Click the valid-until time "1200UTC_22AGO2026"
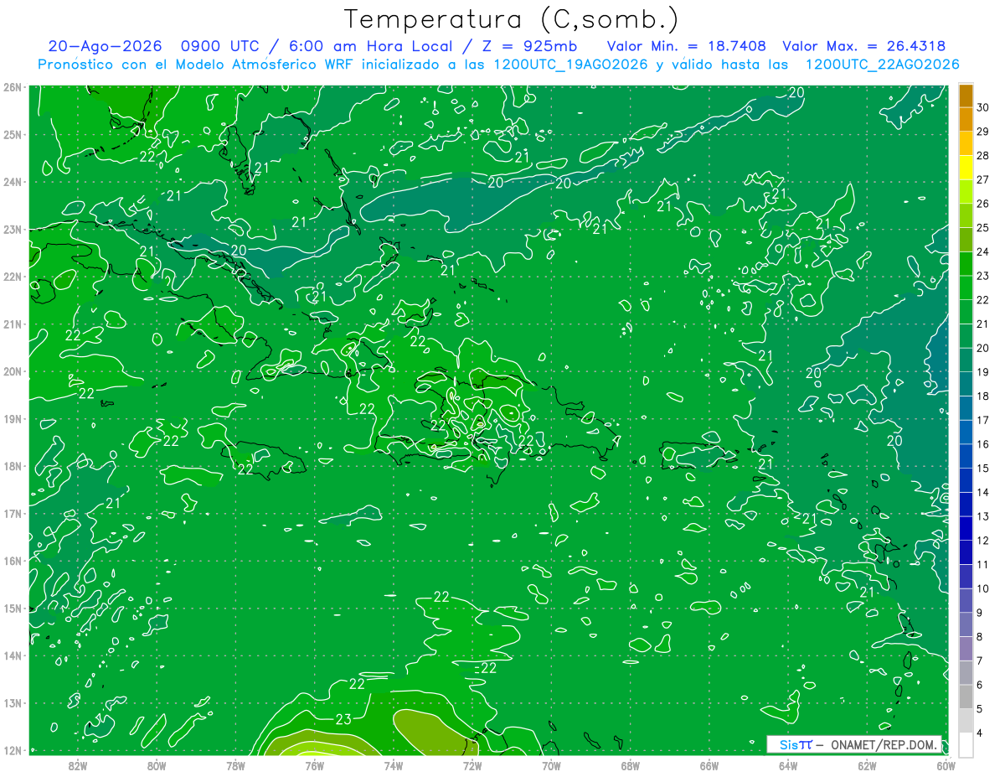The image size is (1005, 777). 881,65
